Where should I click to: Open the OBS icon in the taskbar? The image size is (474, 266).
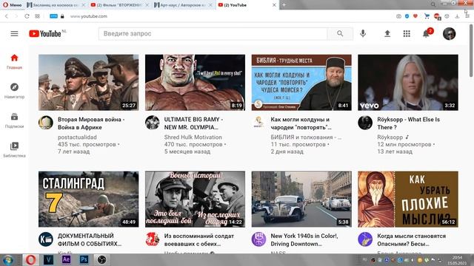(x=101, y=259)
